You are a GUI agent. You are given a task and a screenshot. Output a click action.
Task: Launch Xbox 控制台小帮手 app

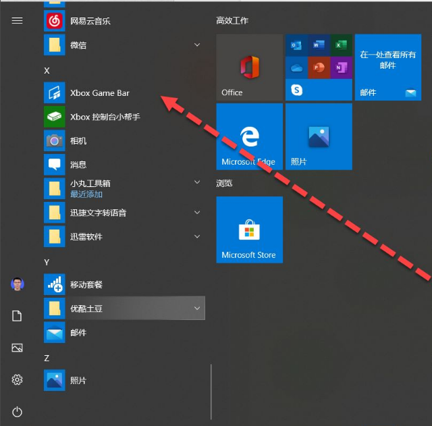click(105, 117)
